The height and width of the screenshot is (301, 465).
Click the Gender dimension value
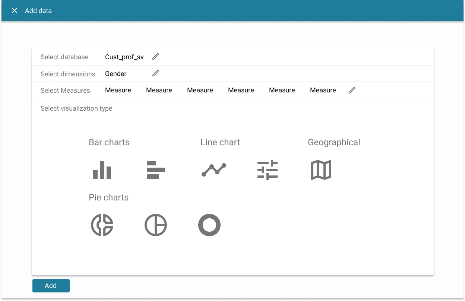click(x=116, y=74)
